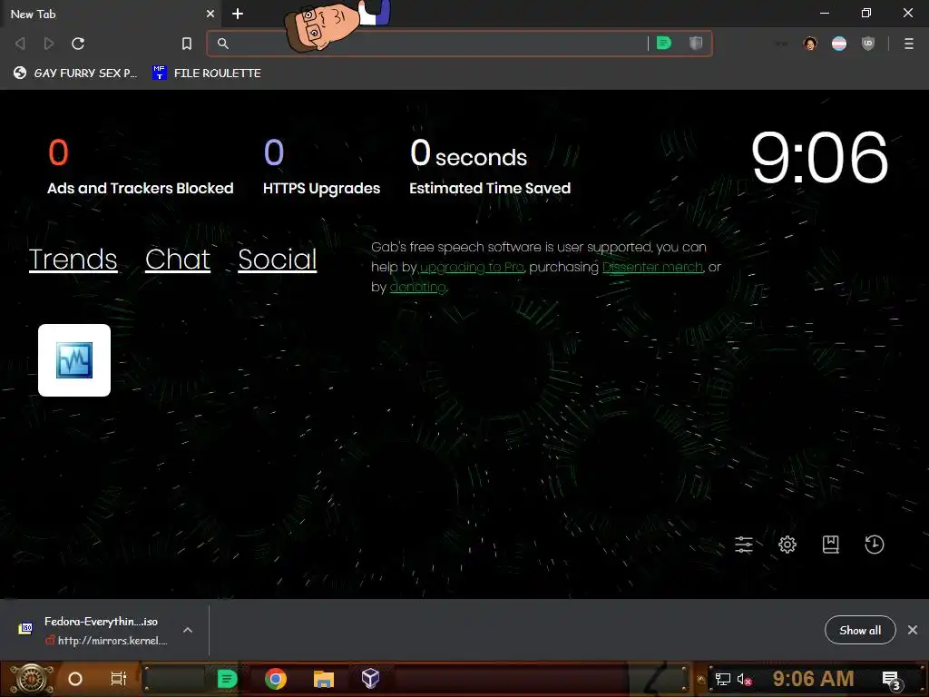Open the new tab customize sliders icon
The image size is (929, 697).
(744, 545)
